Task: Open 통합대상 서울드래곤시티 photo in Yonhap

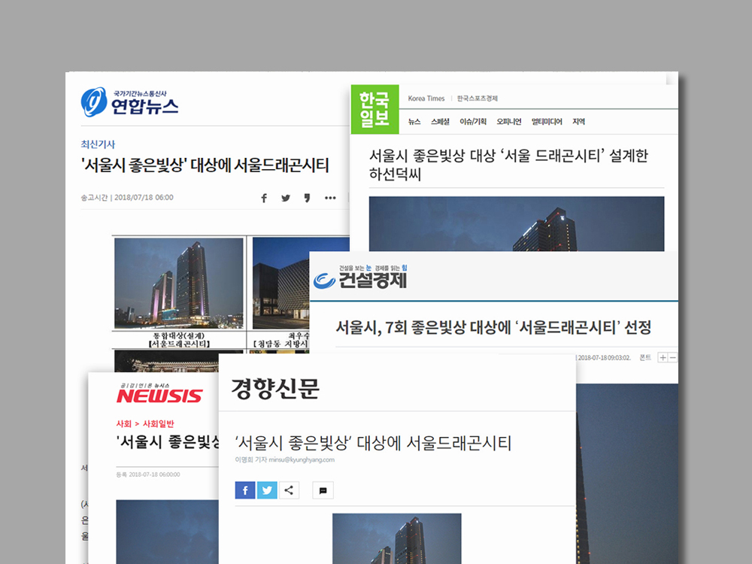Action: click(179, 284)
